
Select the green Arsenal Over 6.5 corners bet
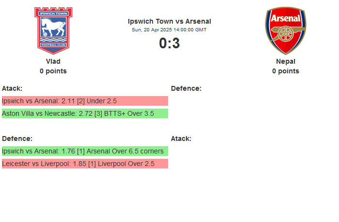tap(85, 151)
